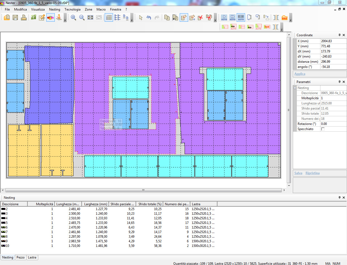Click the hand with blue dot icon
This screenshot has width=347, height=265.
[x=192, y=18]
